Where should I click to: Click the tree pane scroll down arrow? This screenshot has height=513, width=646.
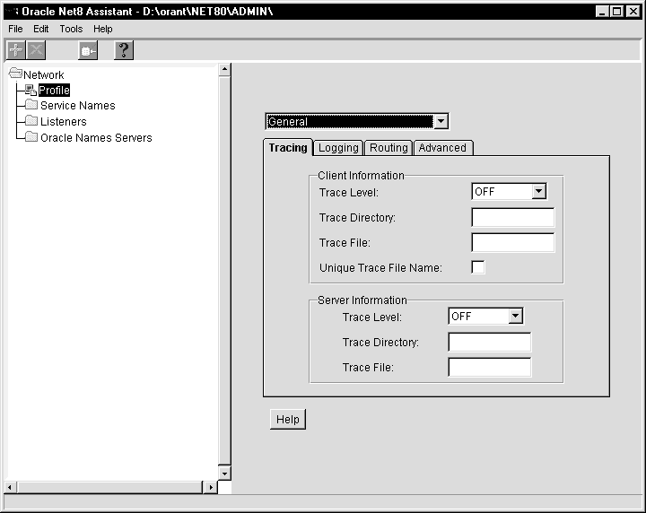pyautogui.click(x=224, y=474)
